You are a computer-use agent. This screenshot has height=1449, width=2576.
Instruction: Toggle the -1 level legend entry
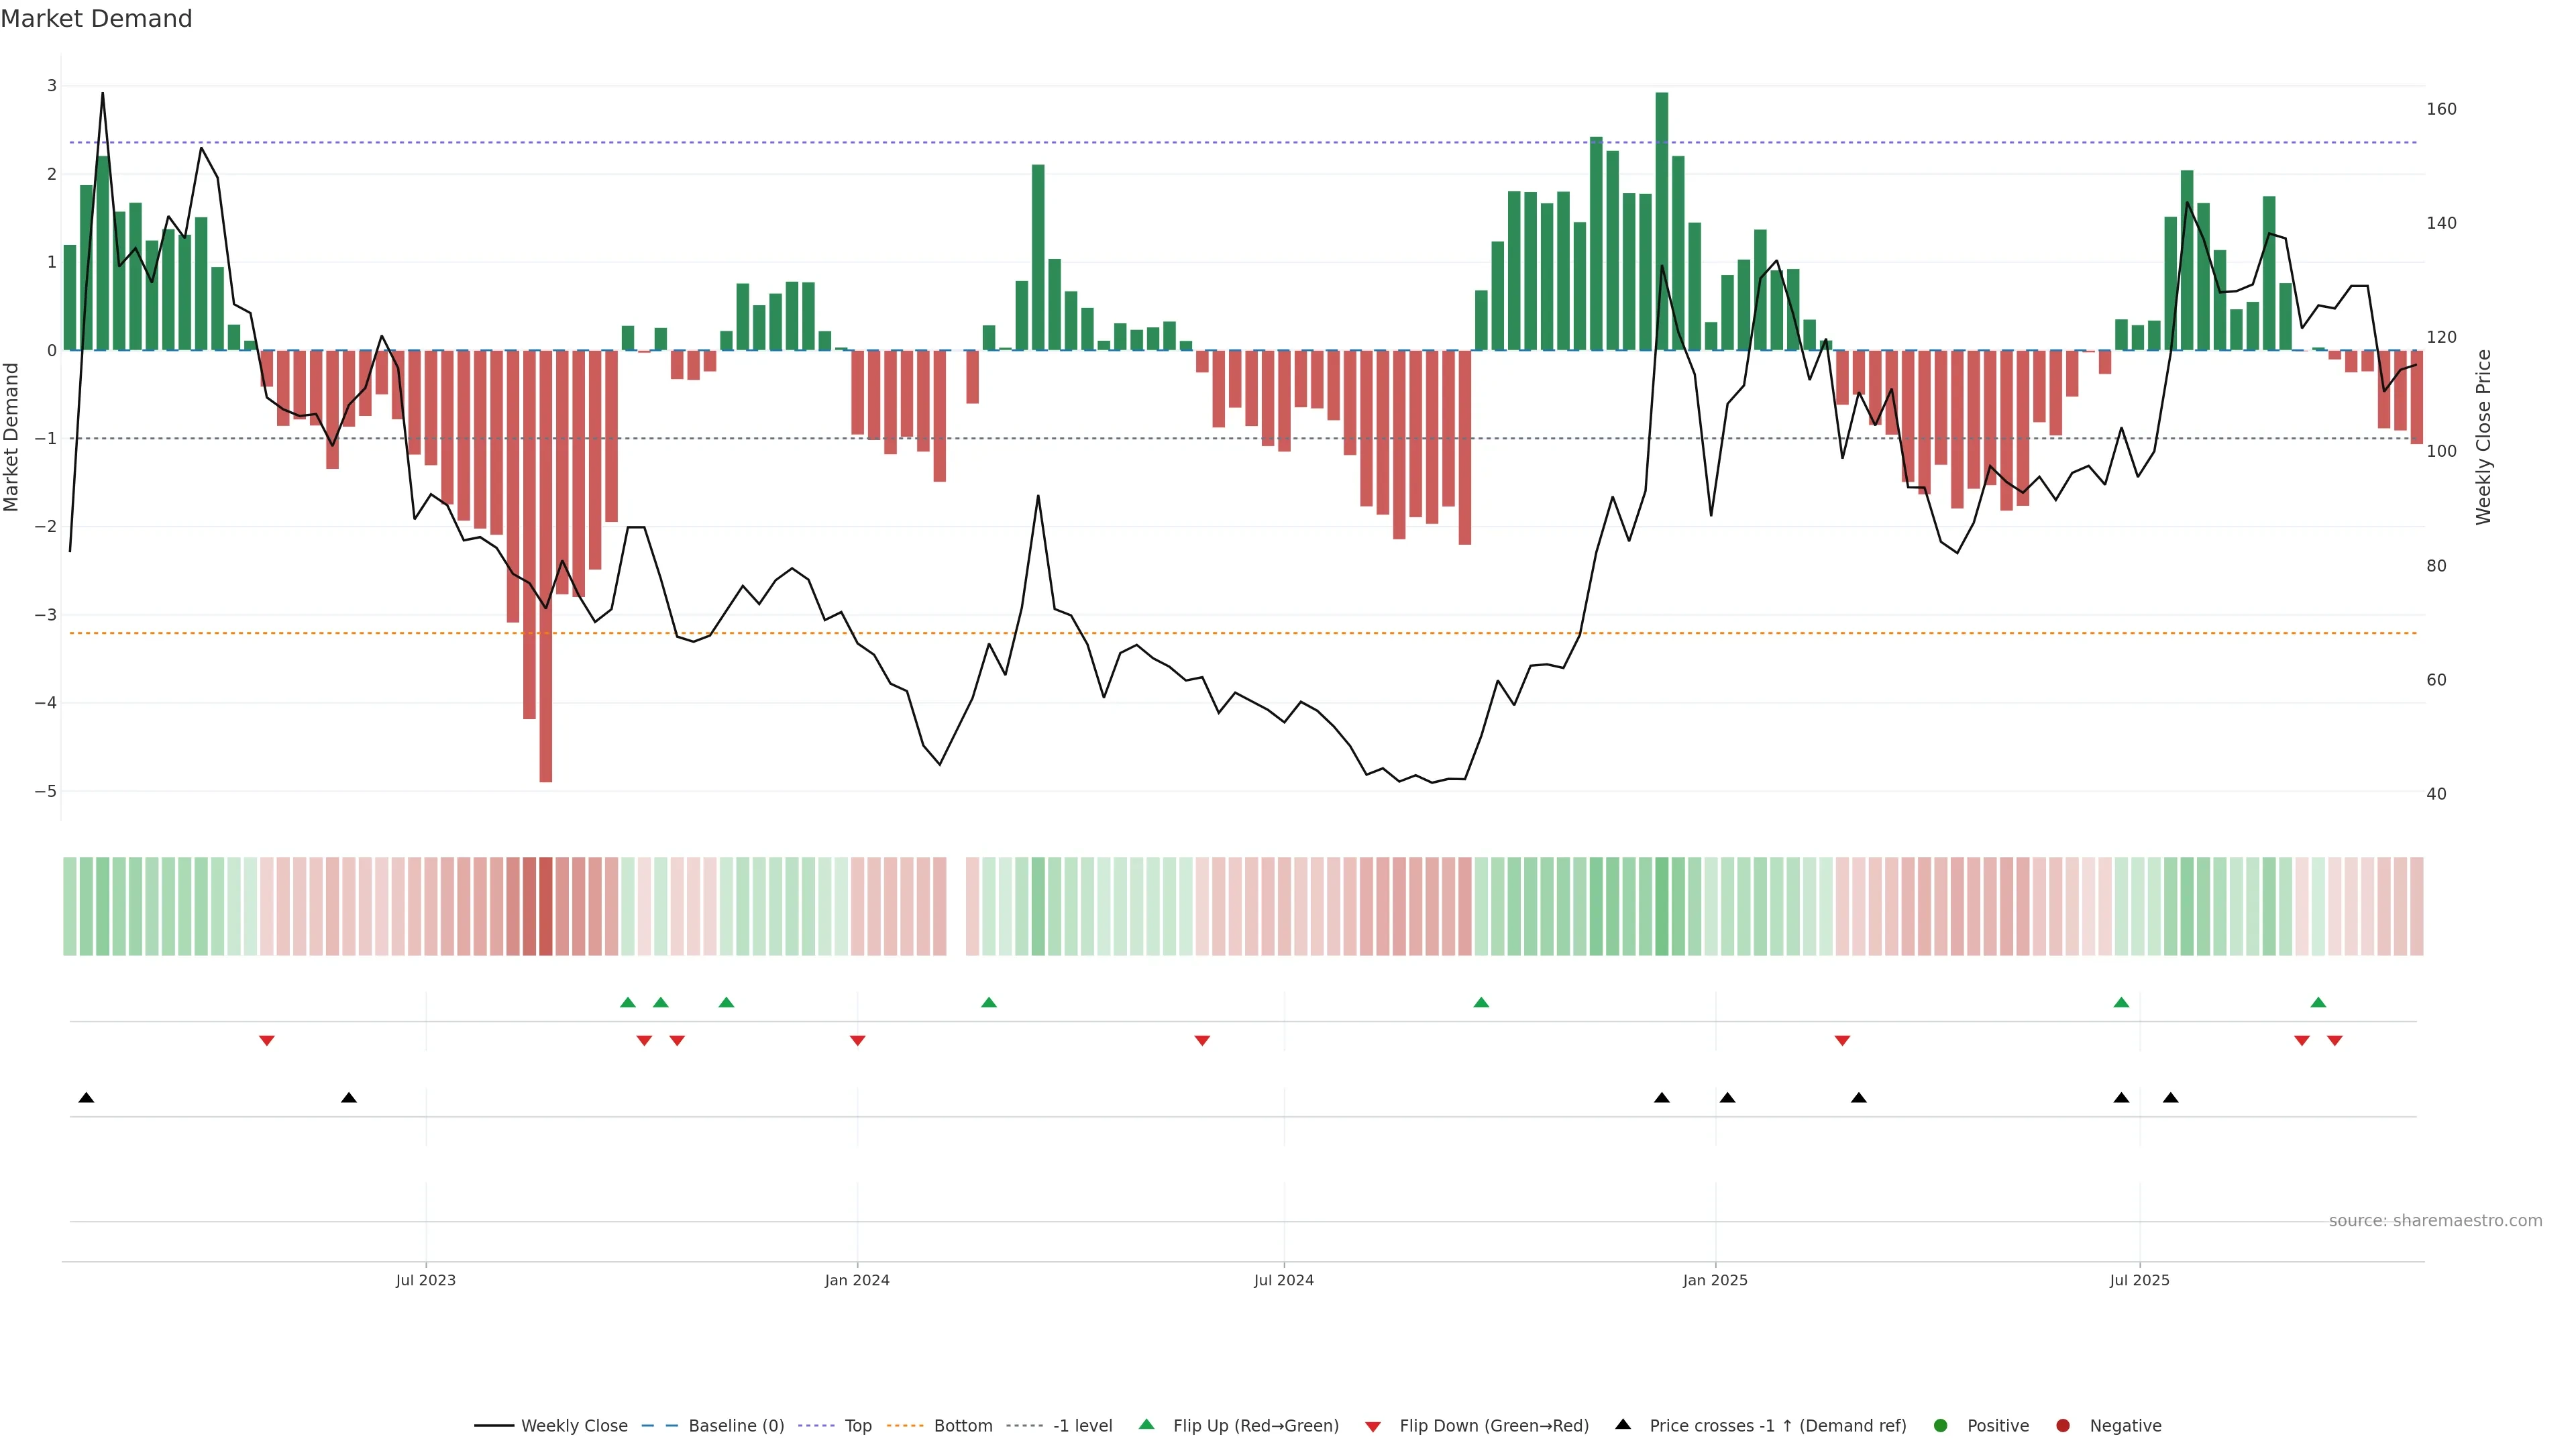pyautogui.click(x=1082, y=1426)
